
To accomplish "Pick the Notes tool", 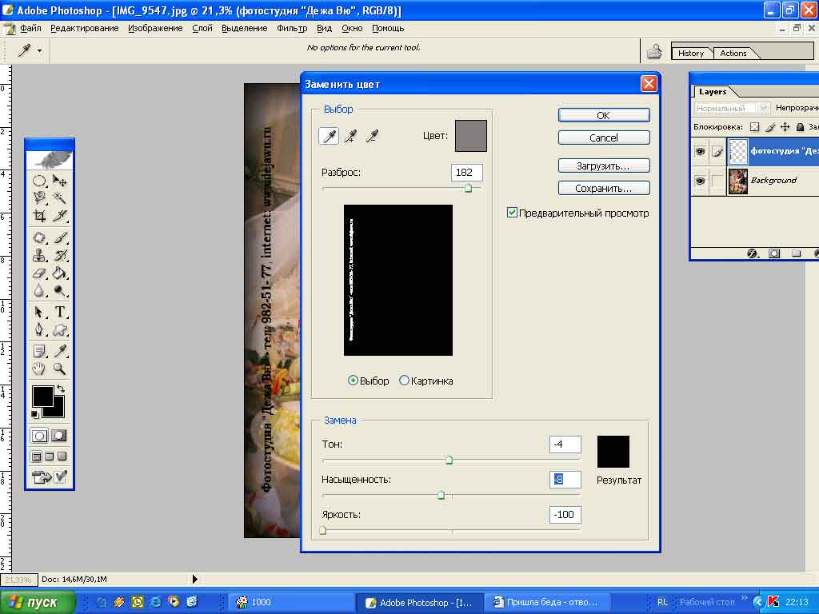I will coord(39,352).
